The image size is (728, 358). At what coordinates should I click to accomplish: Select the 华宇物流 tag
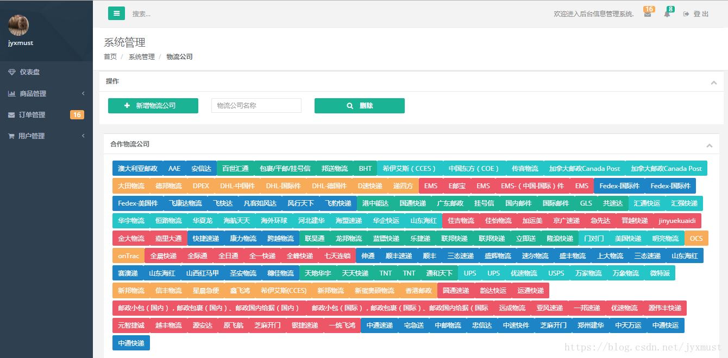[131, 221]
